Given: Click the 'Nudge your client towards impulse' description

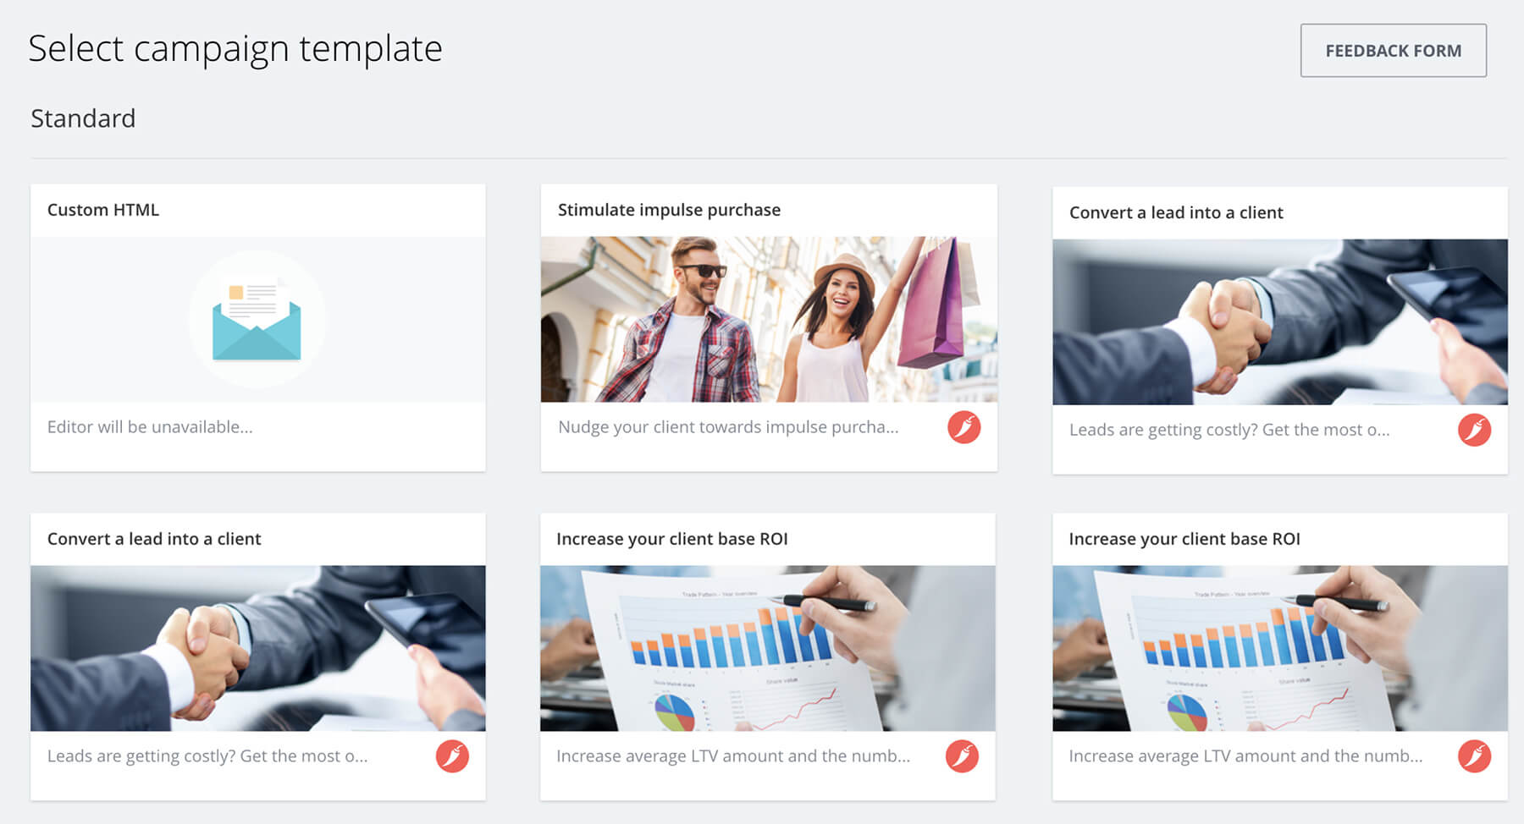Looking at the screenshot, I should pos(728,427).
